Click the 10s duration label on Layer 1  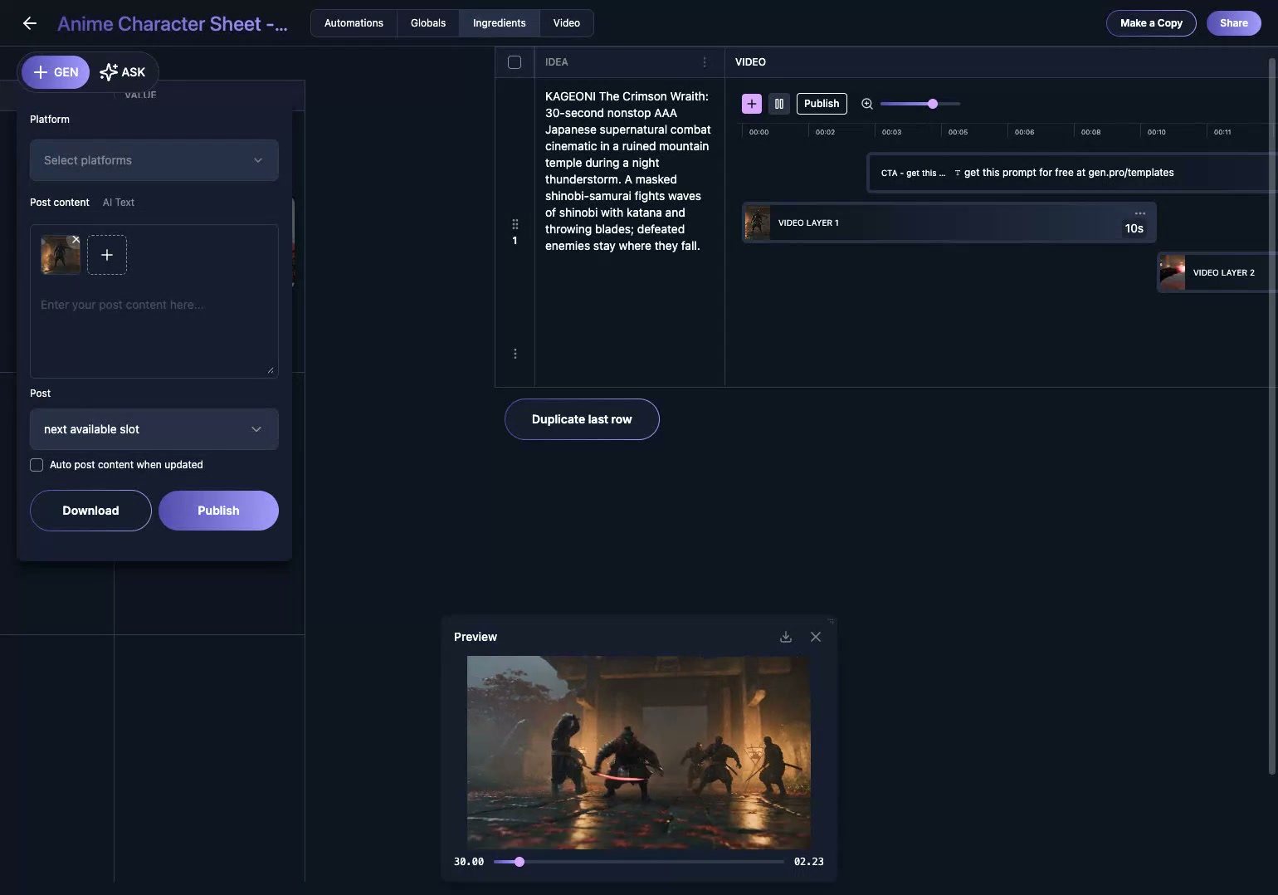1134,228
